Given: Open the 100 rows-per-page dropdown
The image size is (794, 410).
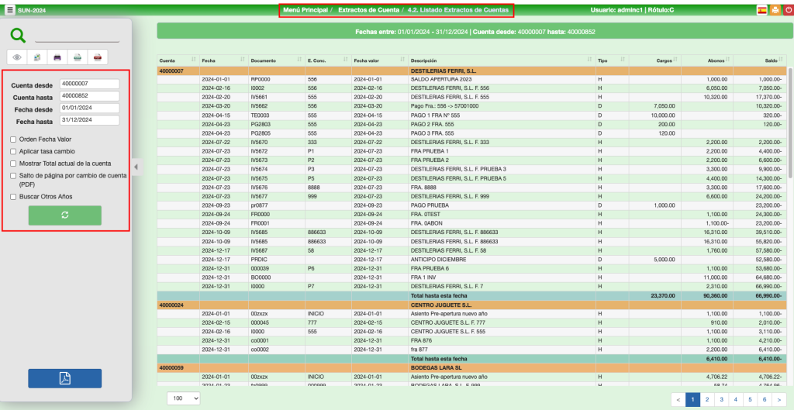Looking at the screenshot, I should [x=184, y=398].
